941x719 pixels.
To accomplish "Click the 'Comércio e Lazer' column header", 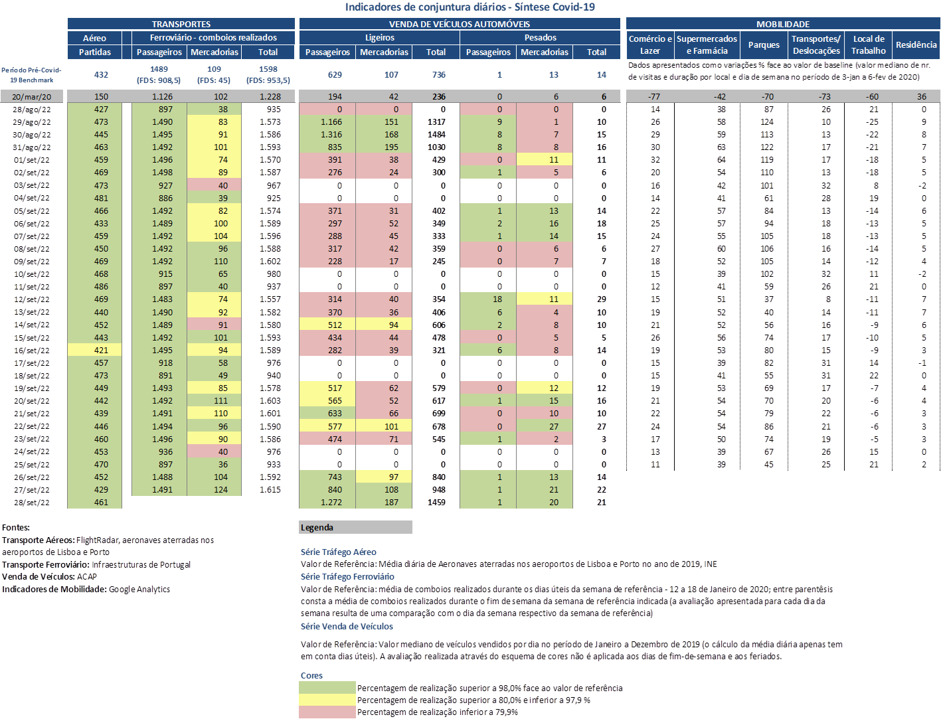I will 650,44.
